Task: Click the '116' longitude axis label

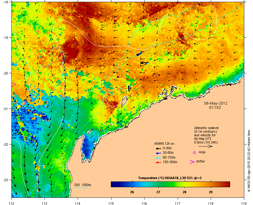Action: coord(144,203)
